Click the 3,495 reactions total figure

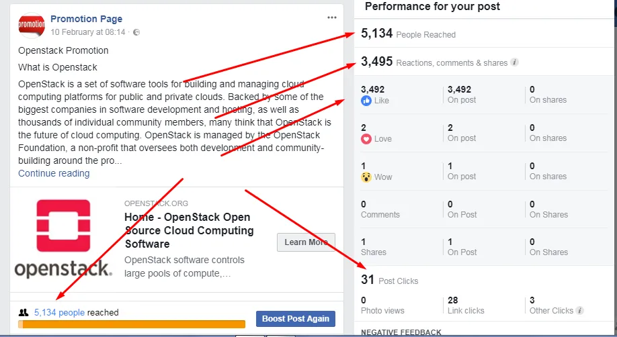pyautogui.click(x=376, y=61)
